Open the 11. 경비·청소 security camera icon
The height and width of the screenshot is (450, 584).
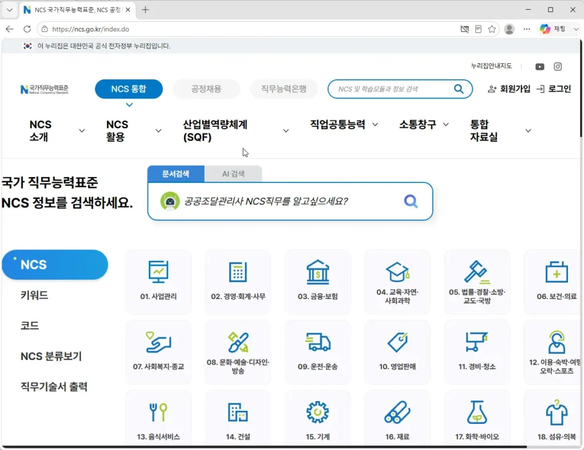477,342
